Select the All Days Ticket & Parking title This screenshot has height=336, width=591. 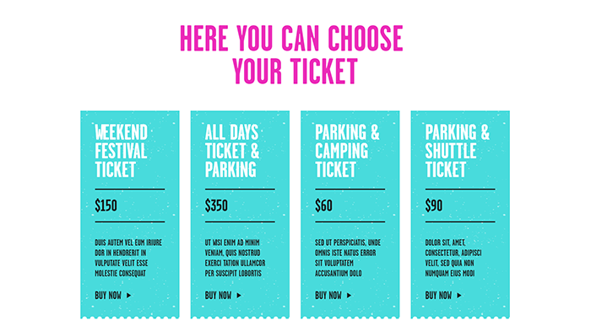[232, 151]
